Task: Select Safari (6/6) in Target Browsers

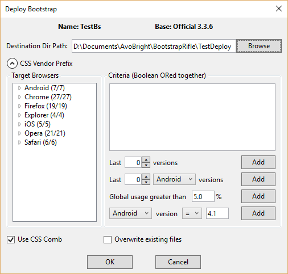Action: (x=40, y=142)
